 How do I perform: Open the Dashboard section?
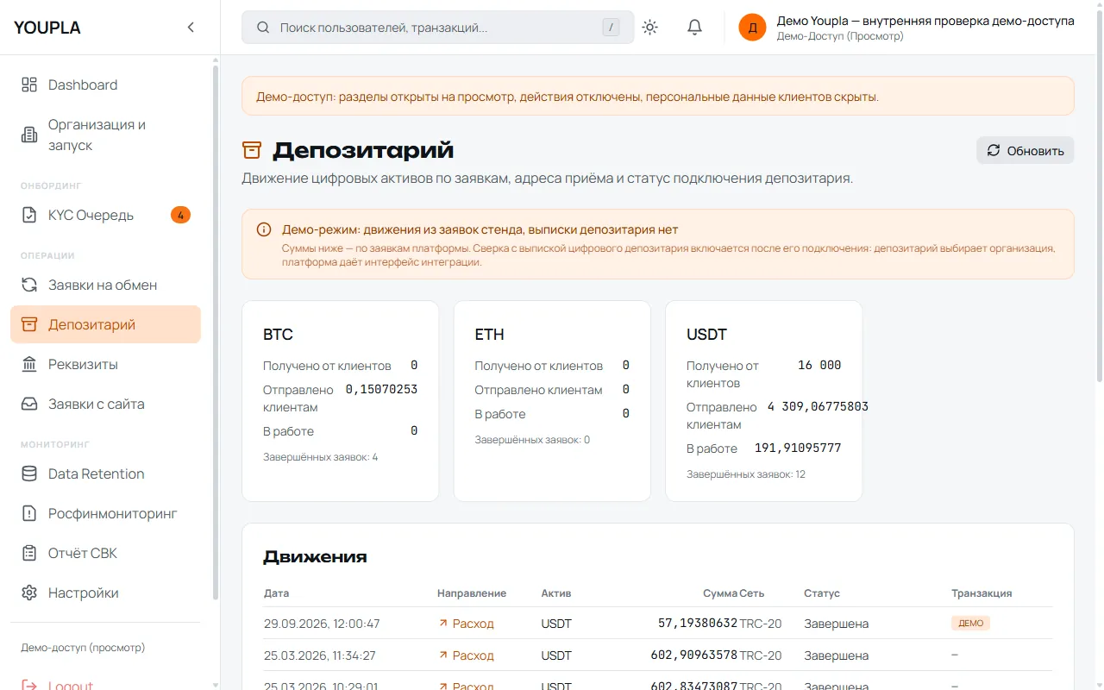105,85
